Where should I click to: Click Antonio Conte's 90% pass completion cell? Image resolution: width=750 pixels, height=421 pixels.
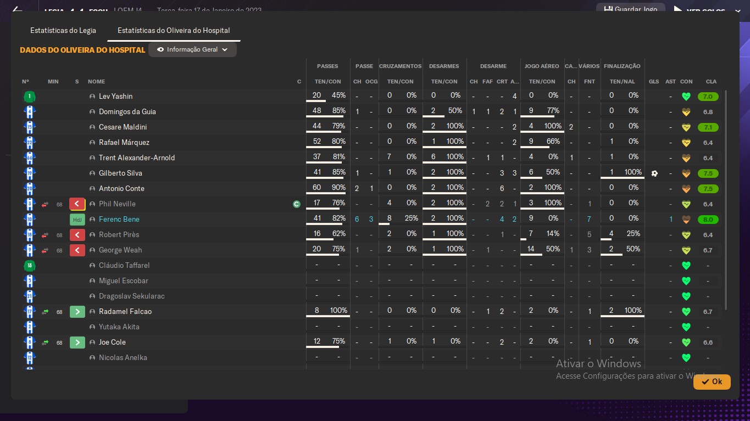[338, 188]
